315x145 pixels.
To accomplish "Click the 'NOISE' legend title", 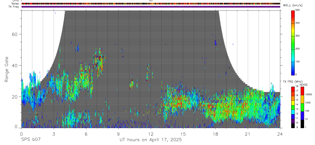I will 304,84.
